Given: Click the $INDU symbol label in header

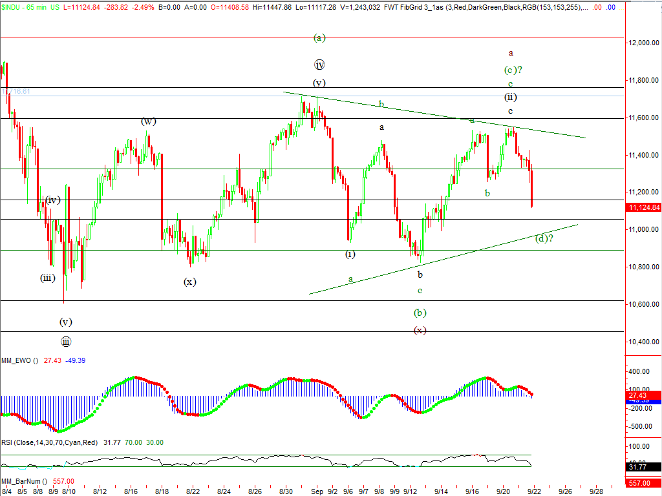Looking at the screenshot, I should tap(12, 7).
